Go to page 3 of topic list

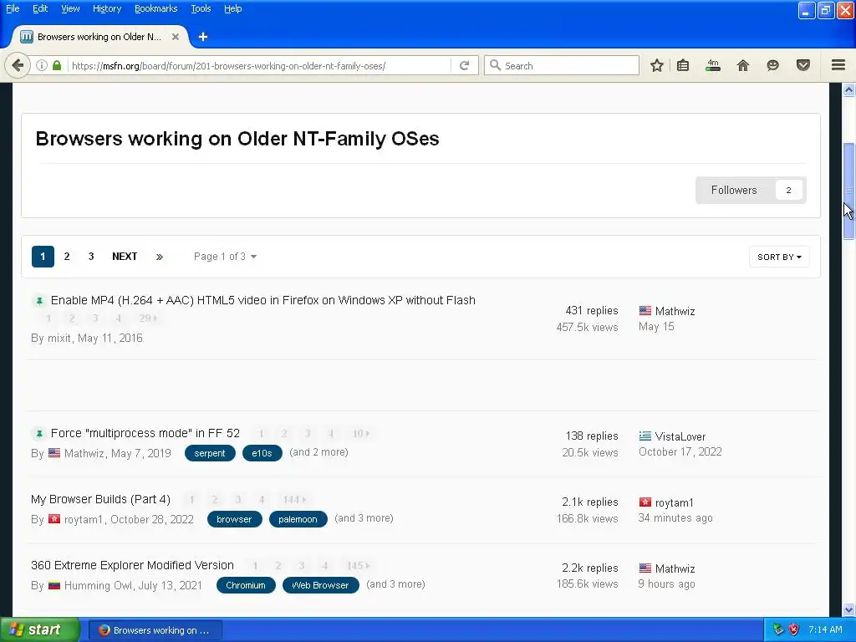tap(91, 257)
